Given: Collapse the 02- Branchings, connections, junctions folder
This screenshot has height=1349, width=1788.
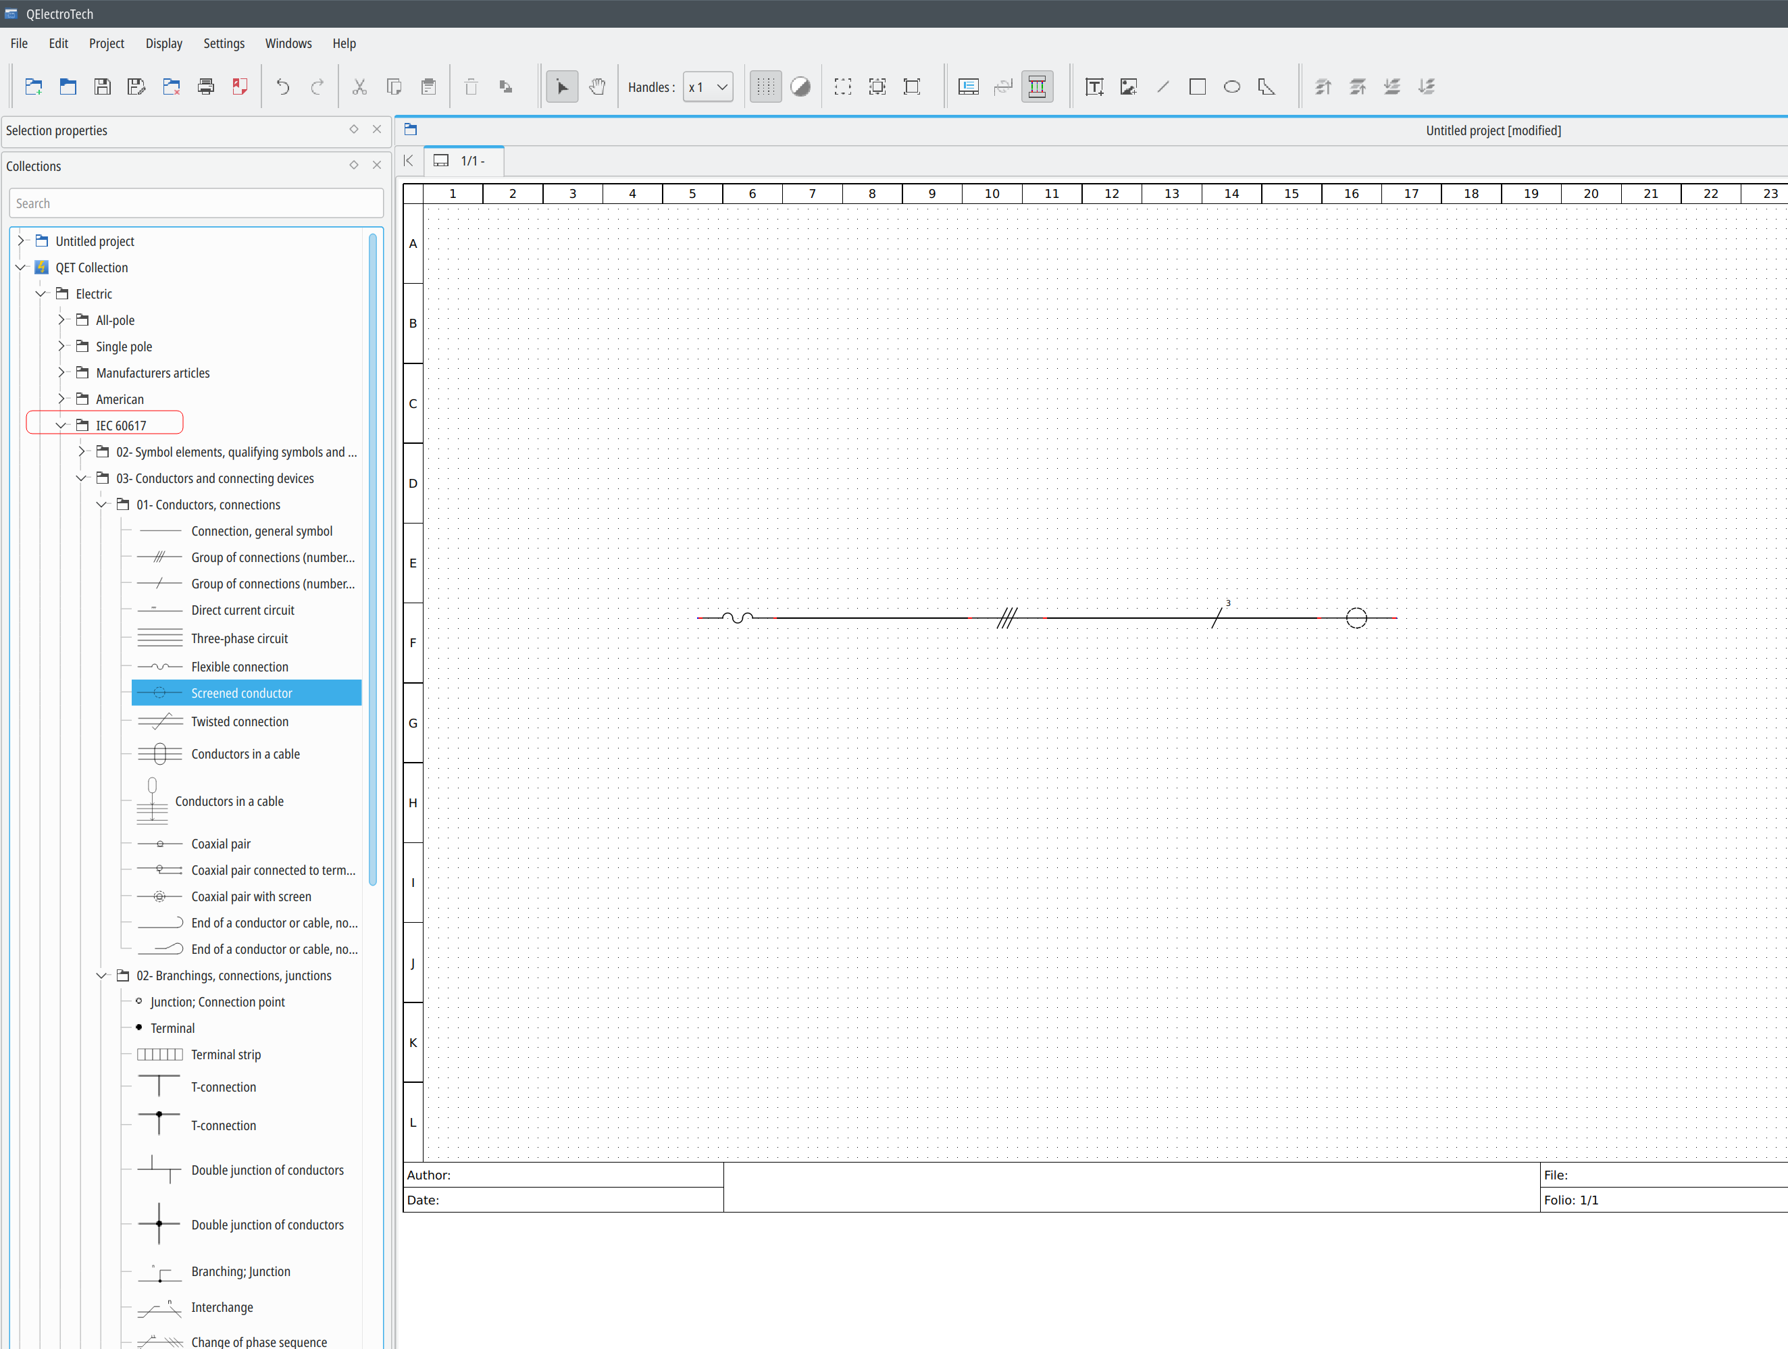Looking at the screenshot, I should pos(102,975).
